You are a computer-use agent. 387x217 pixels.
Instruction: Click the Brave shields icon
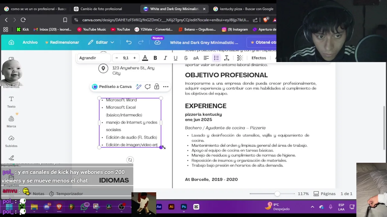265,20
